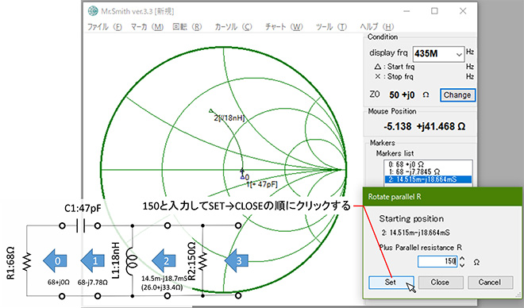Click blue arrow labeled 3 in circuit diagram
The height and width of the screenshot is (308, 524).
tap(237, 260)
